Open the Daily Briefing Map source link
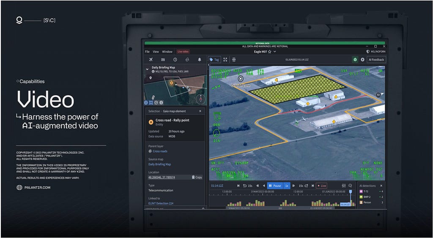 click(159, 164)
